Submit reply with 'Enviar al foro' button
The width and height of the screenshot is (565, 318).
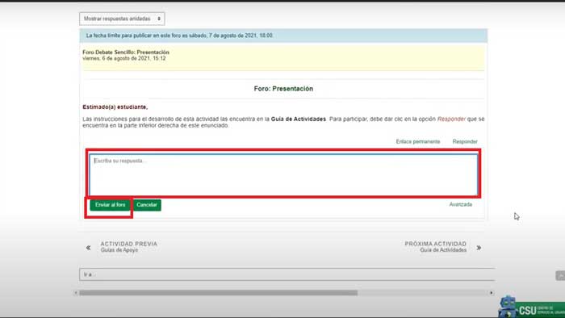coord(111,205)
